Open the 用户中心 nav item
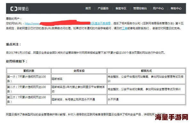 point(158,8)
